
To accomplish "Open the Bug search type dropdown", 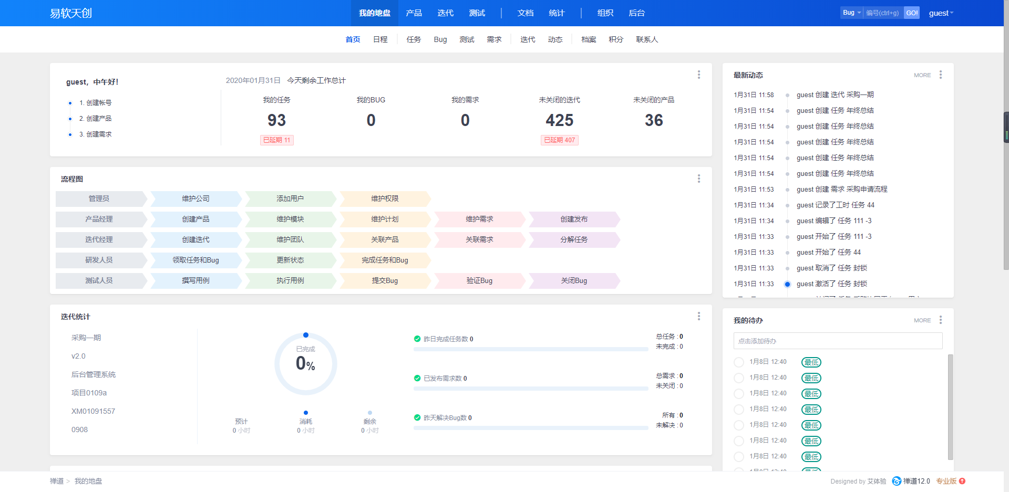I will pyautogui.click(x=852, y=13).
